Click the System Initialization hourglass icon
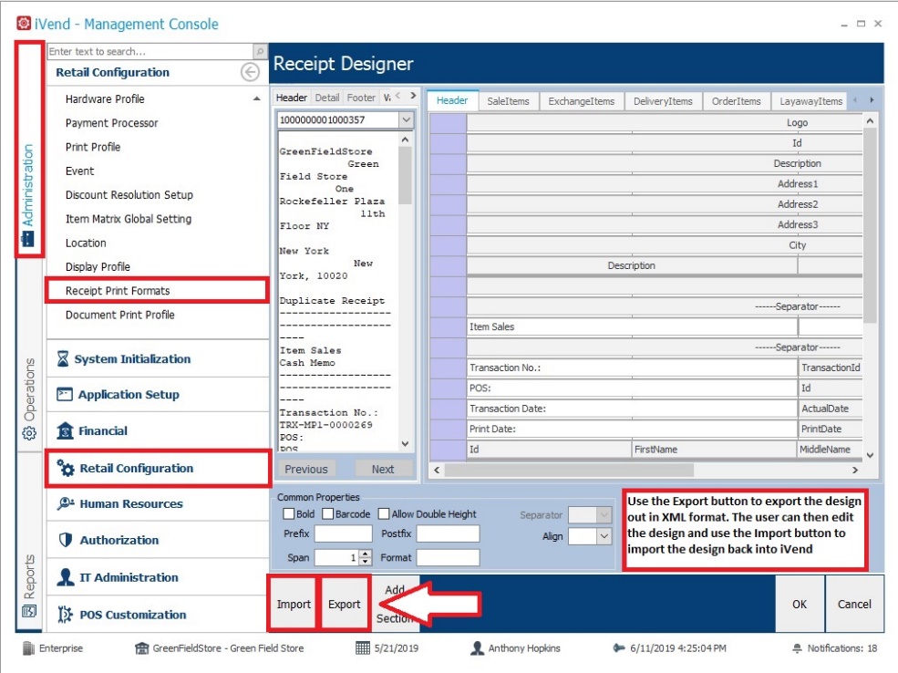The height and width of the screenshot is (673, 898). [x=63, y=359]
